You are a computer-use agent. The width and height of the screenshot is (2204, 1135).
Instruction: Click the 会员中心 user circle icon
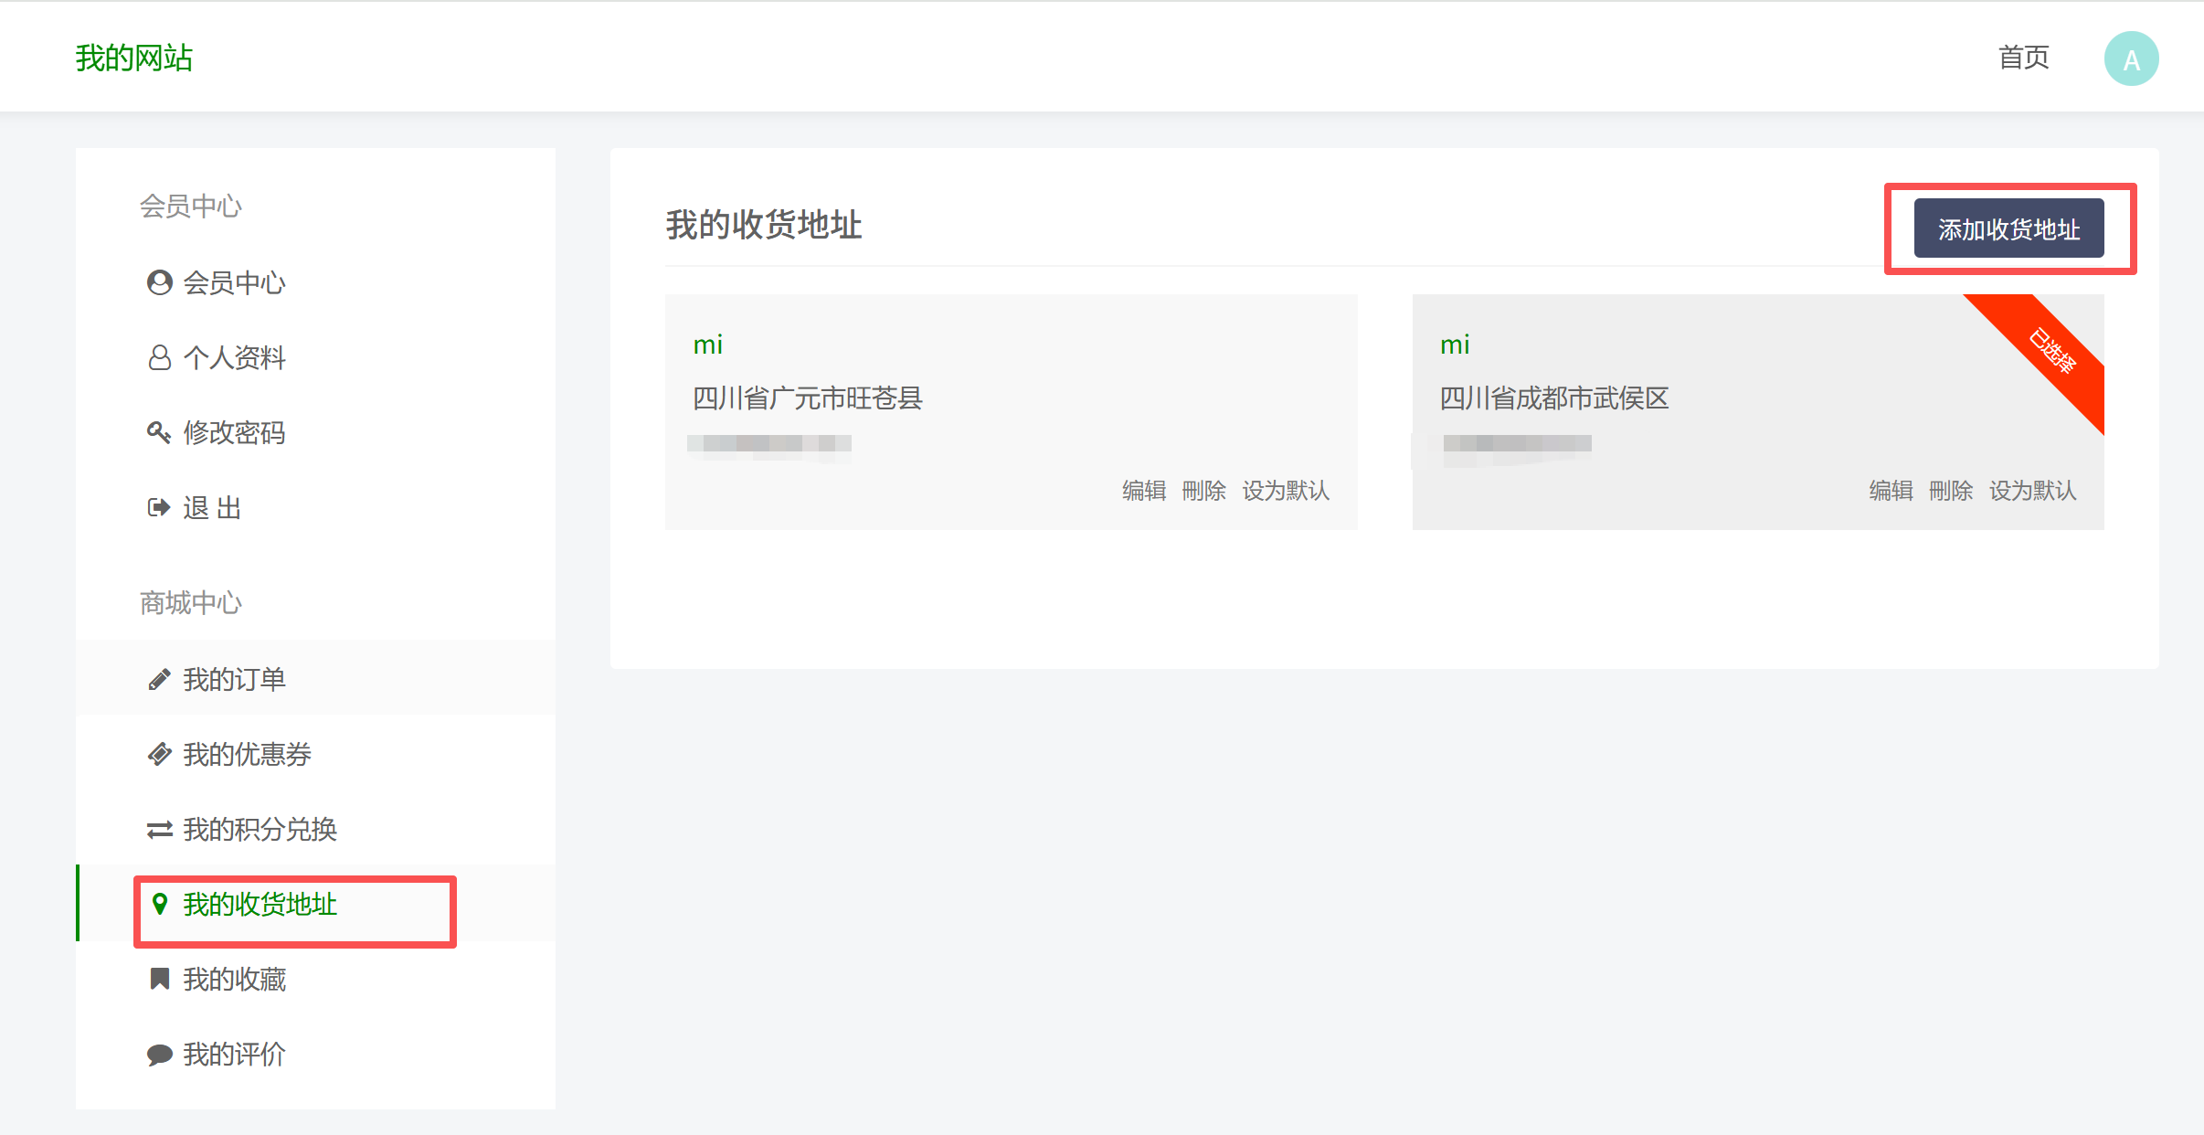pyautogui.click(x=160, y=282)
